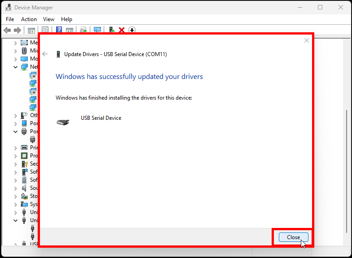Select the Other devices question-mark icon

(x=24, y=115)
